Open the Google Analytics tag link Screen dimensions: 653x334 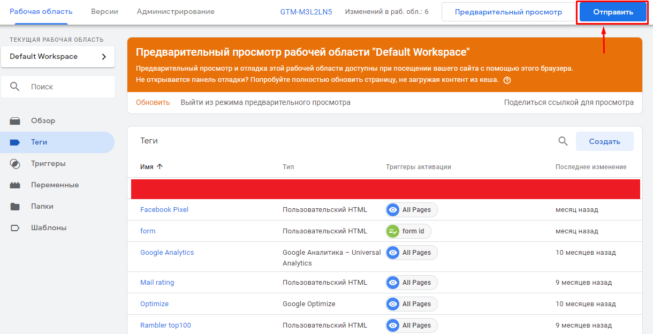(x=167, y=253)
